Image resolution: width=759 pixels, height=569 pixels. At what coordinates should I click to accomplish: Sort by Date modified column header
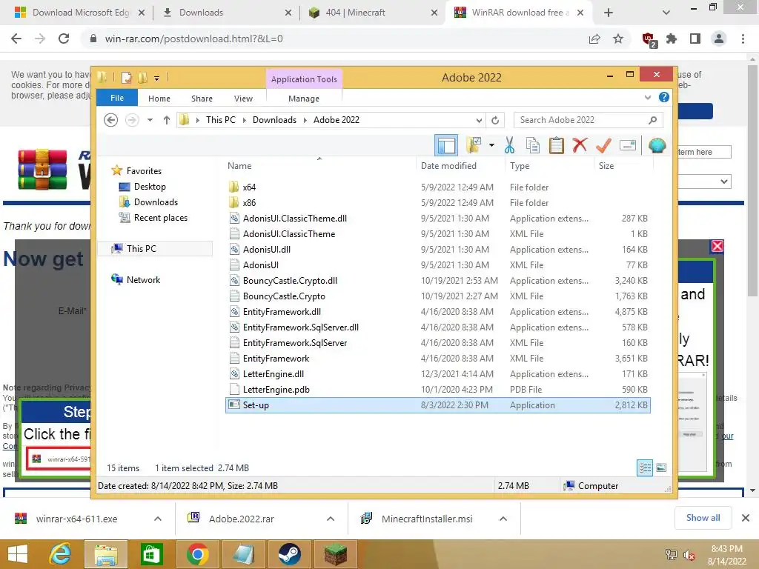[460, 165]
